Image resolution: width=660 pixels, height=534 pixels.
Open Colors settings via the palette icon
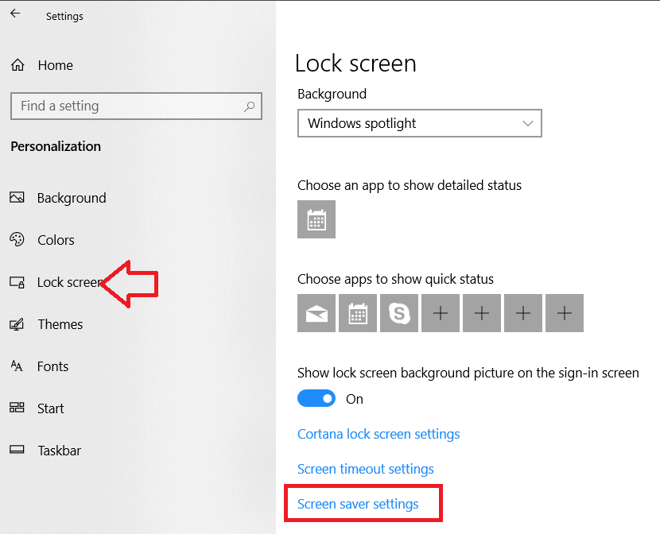click(x=17, y=239)
